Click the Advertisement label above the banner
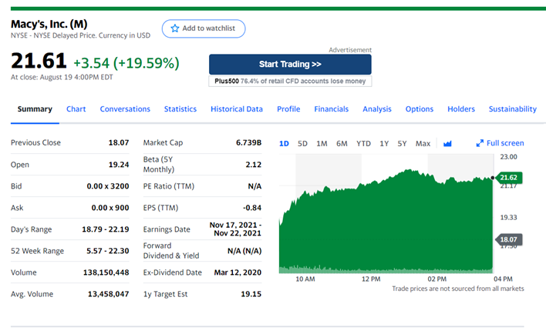The width and height of the screenshot is (546, 334). (350, 50)
